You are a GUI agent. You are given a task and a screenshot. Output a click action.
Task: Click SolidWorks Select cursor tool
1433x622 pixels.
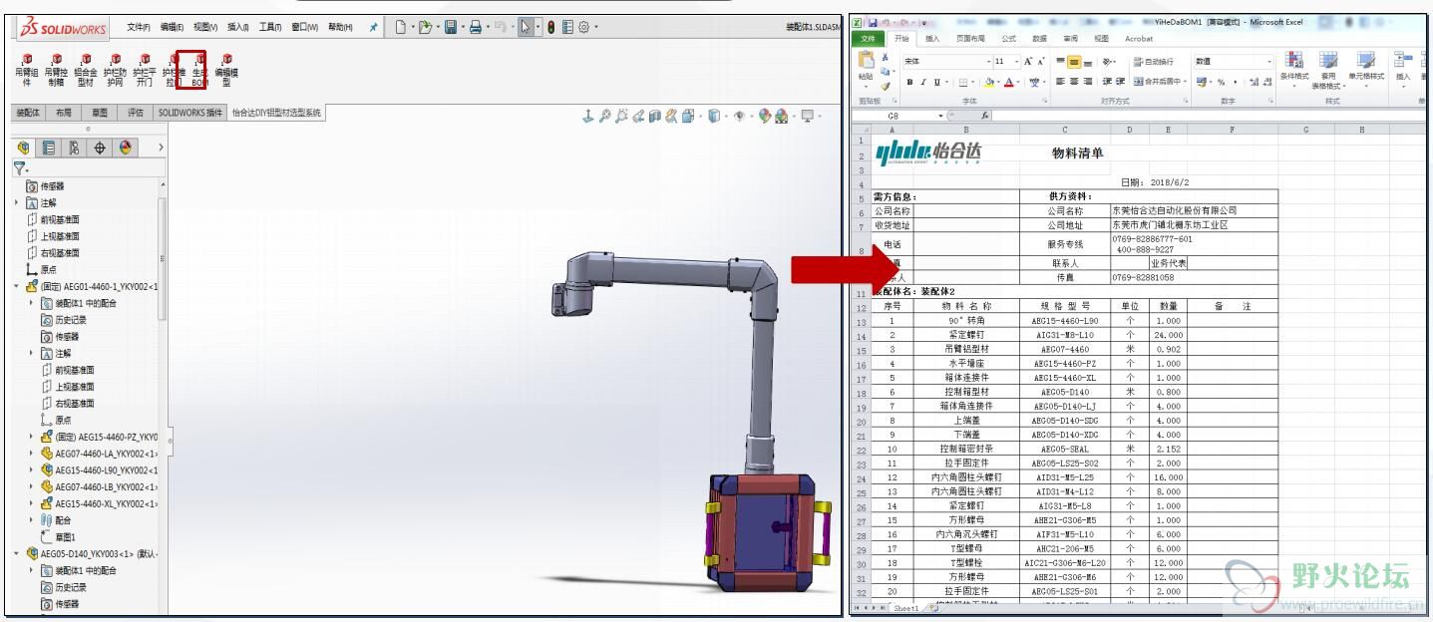point(525,27)
